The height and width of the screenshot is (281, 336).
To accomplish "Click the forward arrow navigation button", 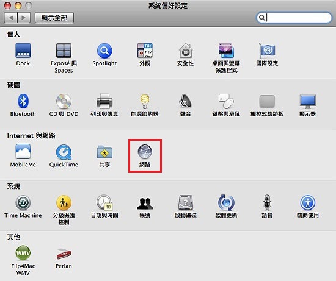I will [x=24, y=18].
